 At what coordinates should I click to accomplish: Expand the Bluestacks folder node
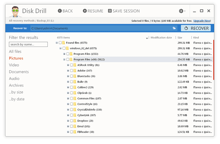click(68, 76)
